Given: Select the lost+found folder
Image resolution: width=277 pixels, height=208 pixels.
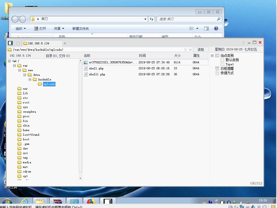Looking at the screenshot, I should point(31,135).
